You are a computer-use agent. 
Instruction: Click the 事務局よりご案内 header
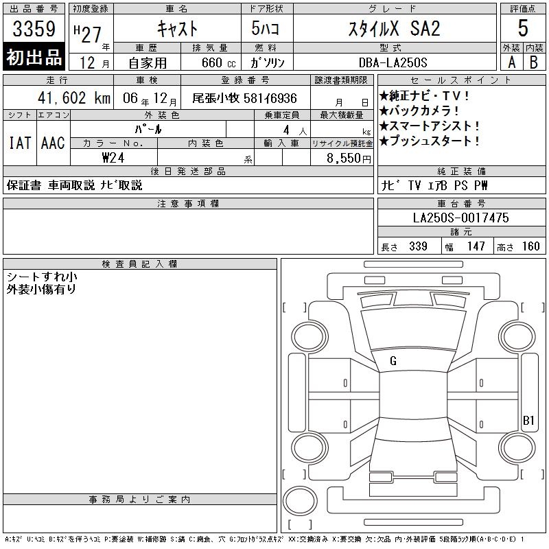click(x=140, y=500)
